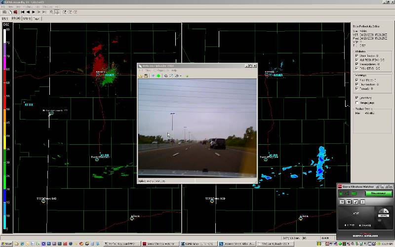Open the View menu in GRLevel3
395x247 pixels.
click(10, 7)
